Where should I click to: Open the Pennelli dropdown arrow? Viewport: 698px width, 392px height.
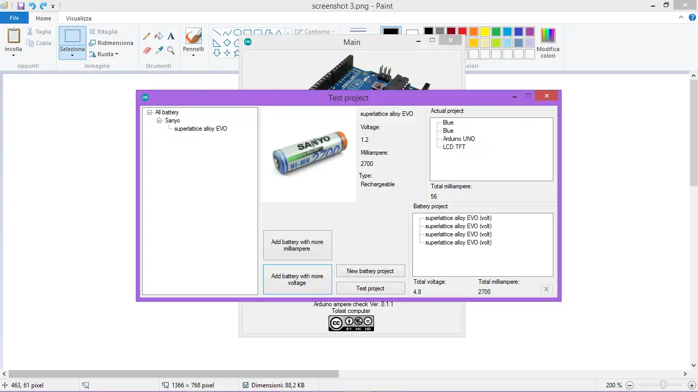pyautogui.click(x=194, y=55)
